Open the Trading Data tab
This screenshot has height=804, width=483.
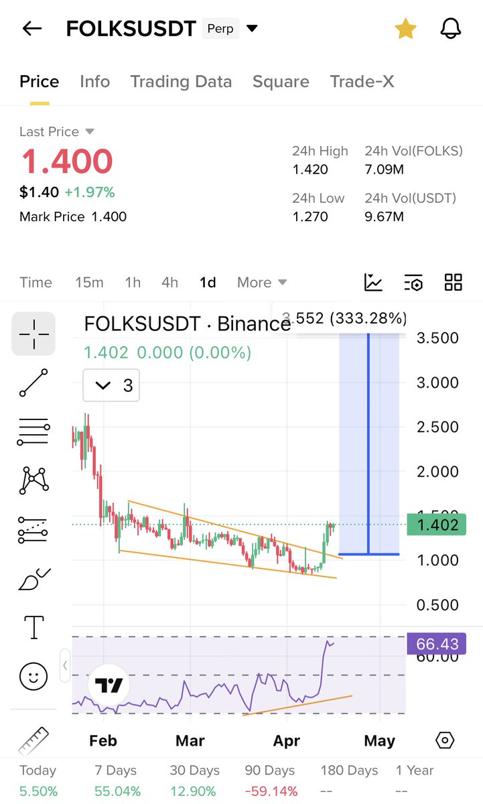pyautogui.click(x=181, y=82)
